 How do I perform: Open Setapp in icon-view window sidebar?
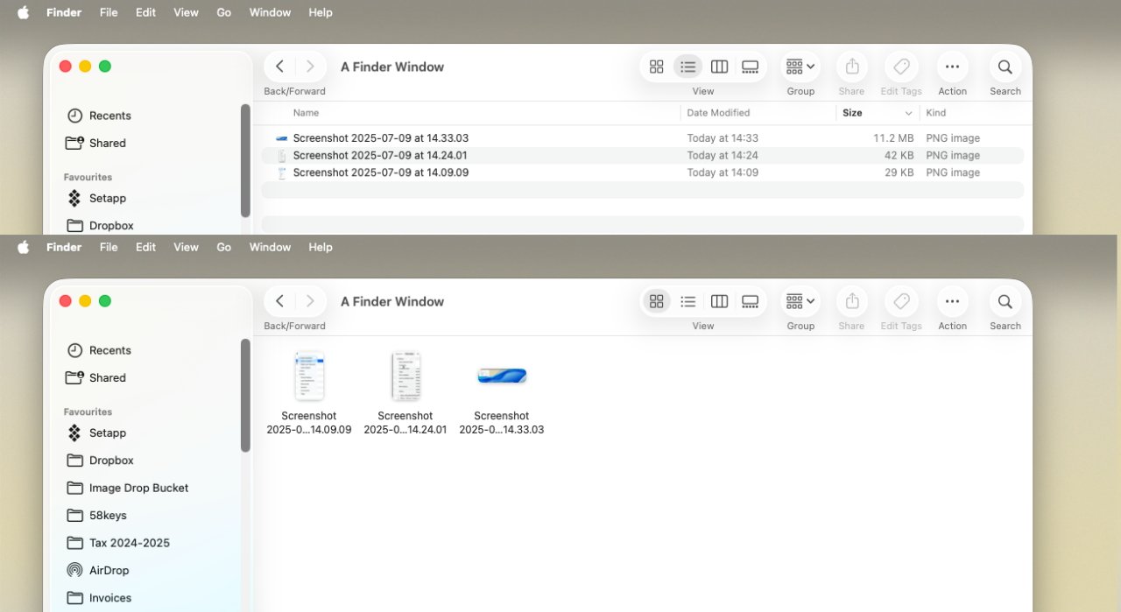97,433
